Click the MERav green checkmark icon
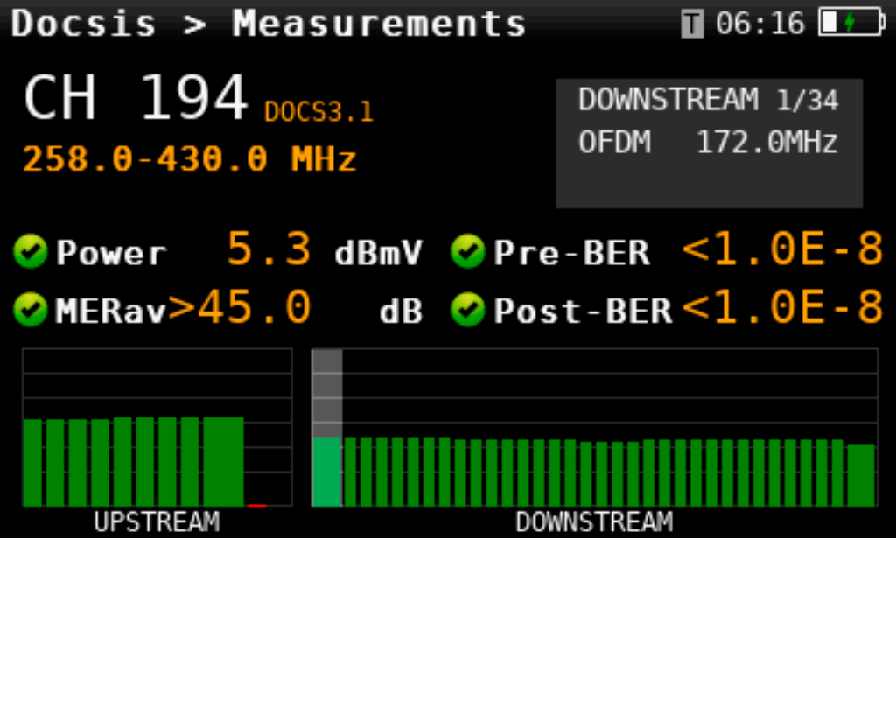 [x=31, y=310]
